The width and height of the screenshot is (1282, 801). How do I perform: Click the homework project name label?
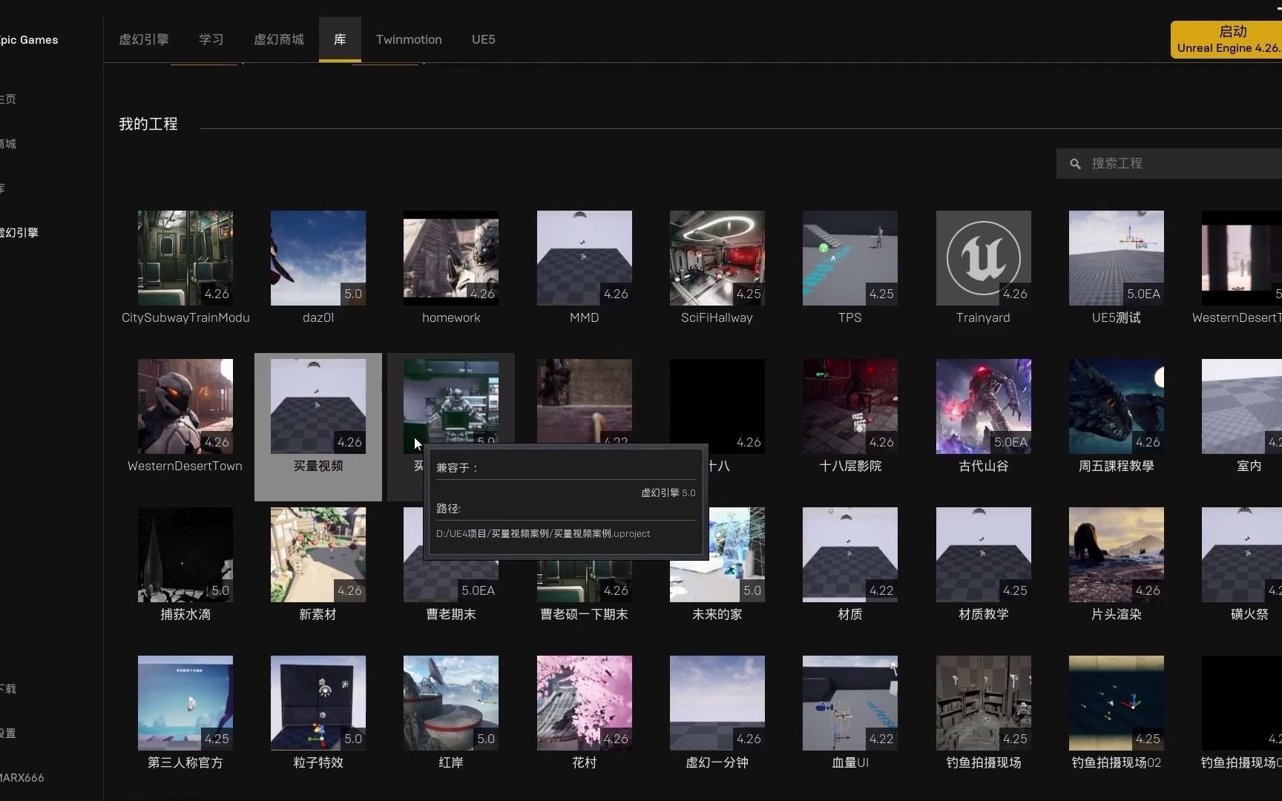[x=451, y=317]
